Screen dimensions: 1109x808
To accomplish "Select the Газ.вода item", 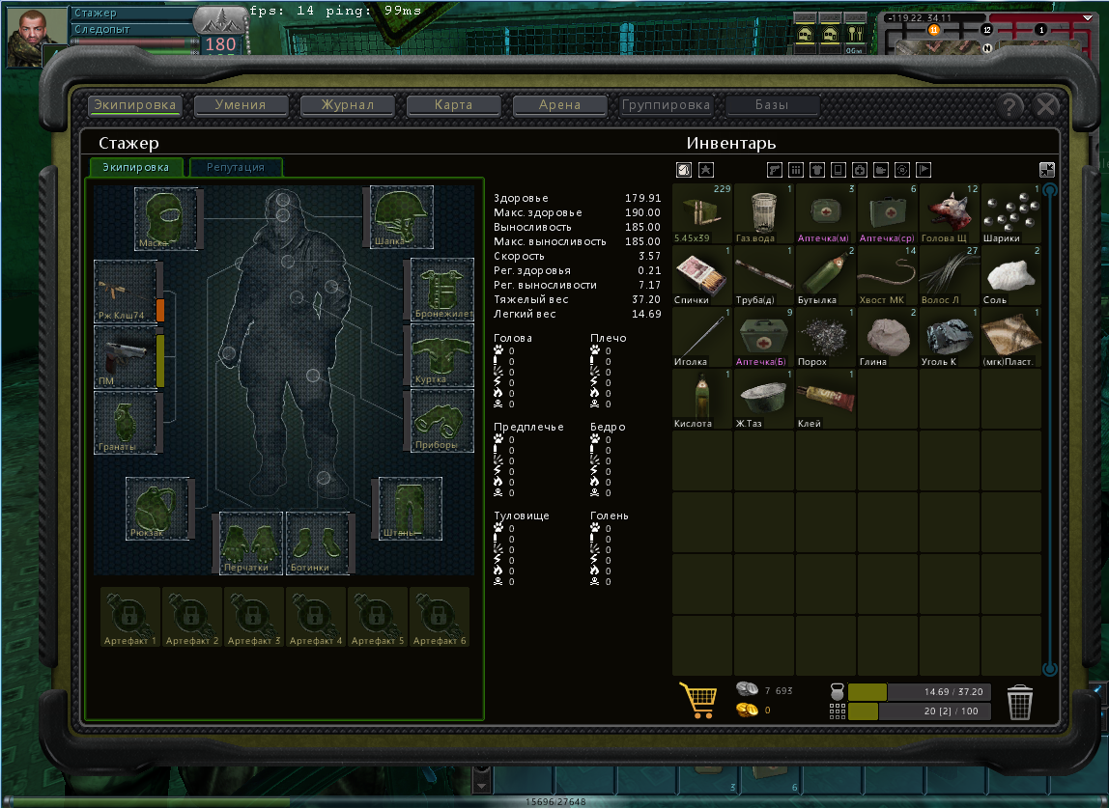I will tap(764, 213).
